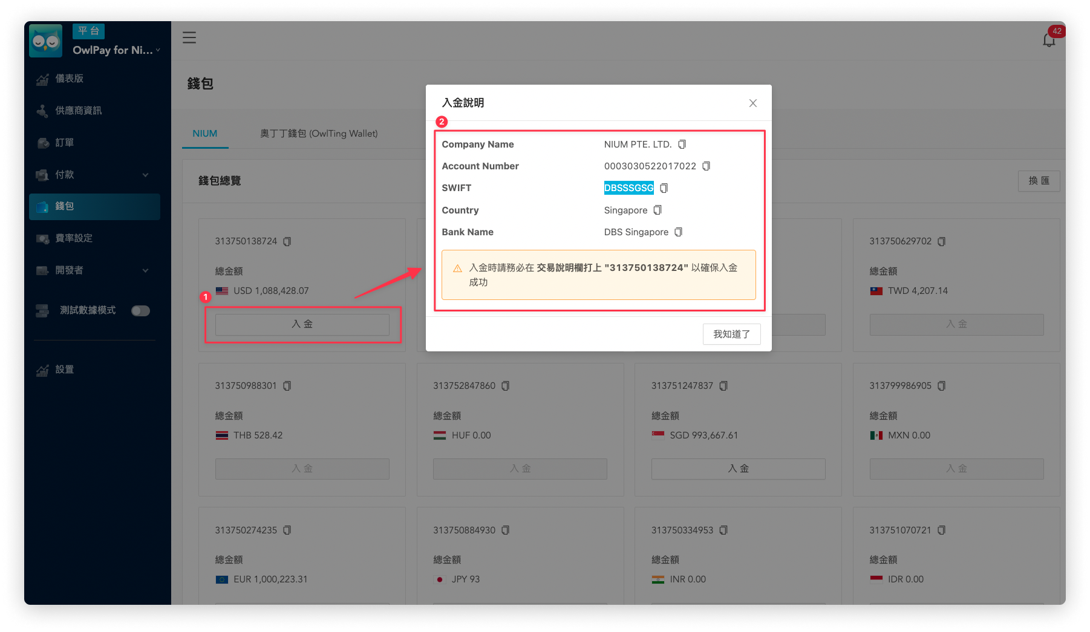Select 錢包 in the sidebar
The height and width of the screenshot is (632, 1090).
pyautogui.click(x=94, y=207)
